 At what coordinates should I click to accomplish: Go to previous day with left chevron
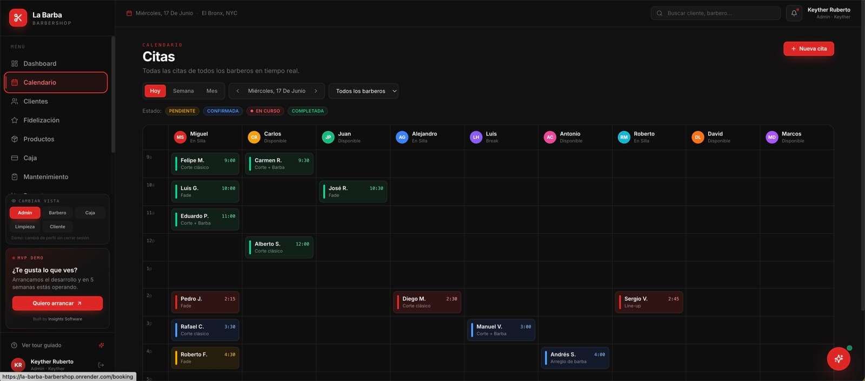pos(238,91)
